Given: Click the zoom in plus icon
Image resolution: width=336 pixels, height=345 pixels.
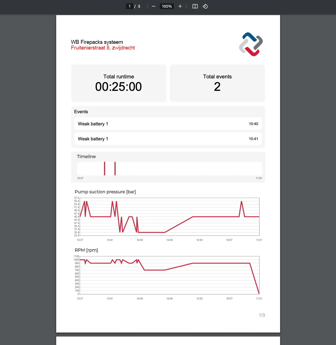Looking at the screenshot, I should coord(180,6).
